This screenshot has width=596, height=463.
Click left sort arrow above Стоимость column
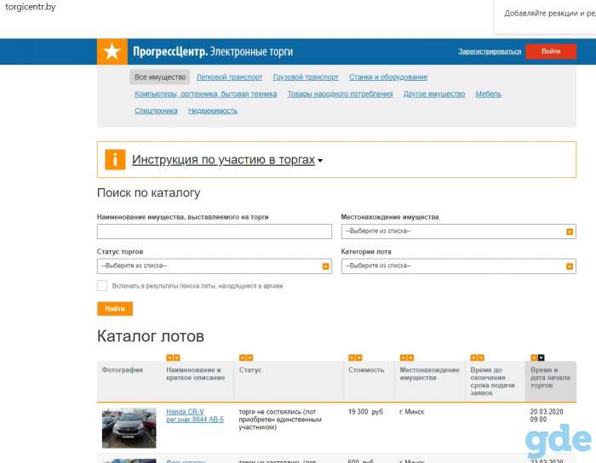tap(352, 357)
